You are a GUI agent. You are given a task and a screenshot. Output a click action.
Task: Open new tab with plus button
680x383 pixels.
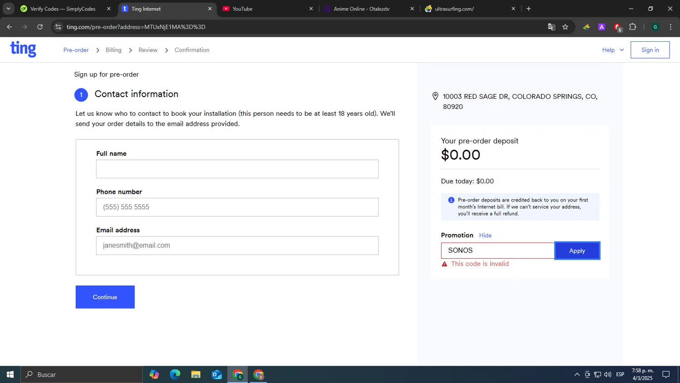pos(529,9)
